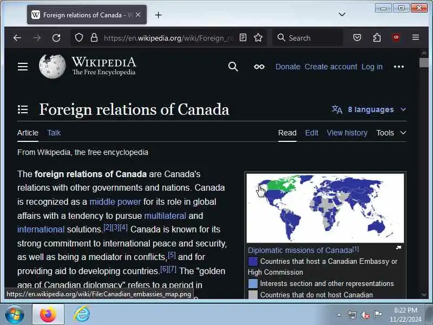The width and height of the screenshot is (433, 325).
Task: Launch Internet Explorer from taskbar
Action: click(82, 315)
